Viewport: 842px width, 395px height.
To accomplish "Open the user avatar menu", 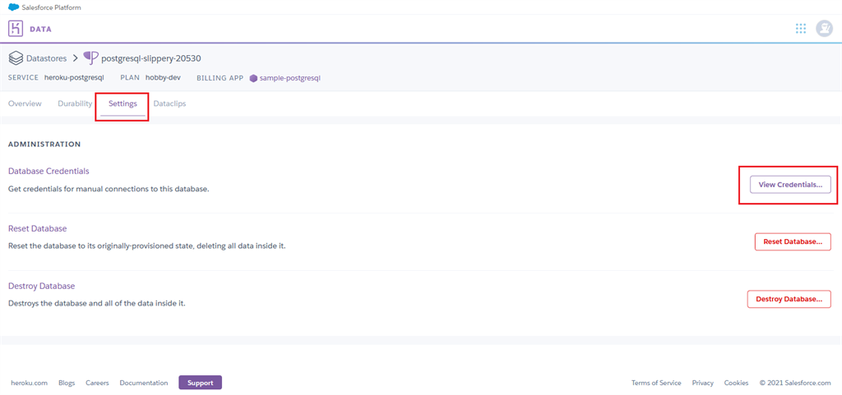I will [x=824, y=29].
